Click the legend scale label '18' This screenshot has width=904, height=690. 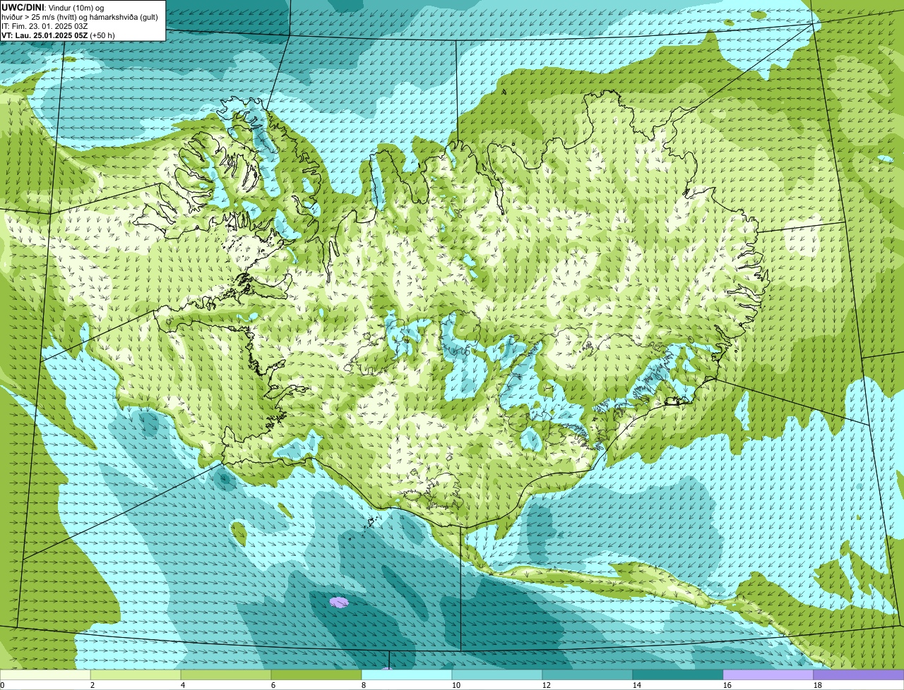point(818,685)
